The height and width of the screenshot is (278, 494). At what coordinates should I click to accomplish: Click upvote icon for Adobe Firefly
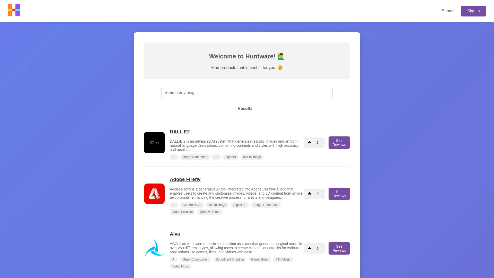309,194
